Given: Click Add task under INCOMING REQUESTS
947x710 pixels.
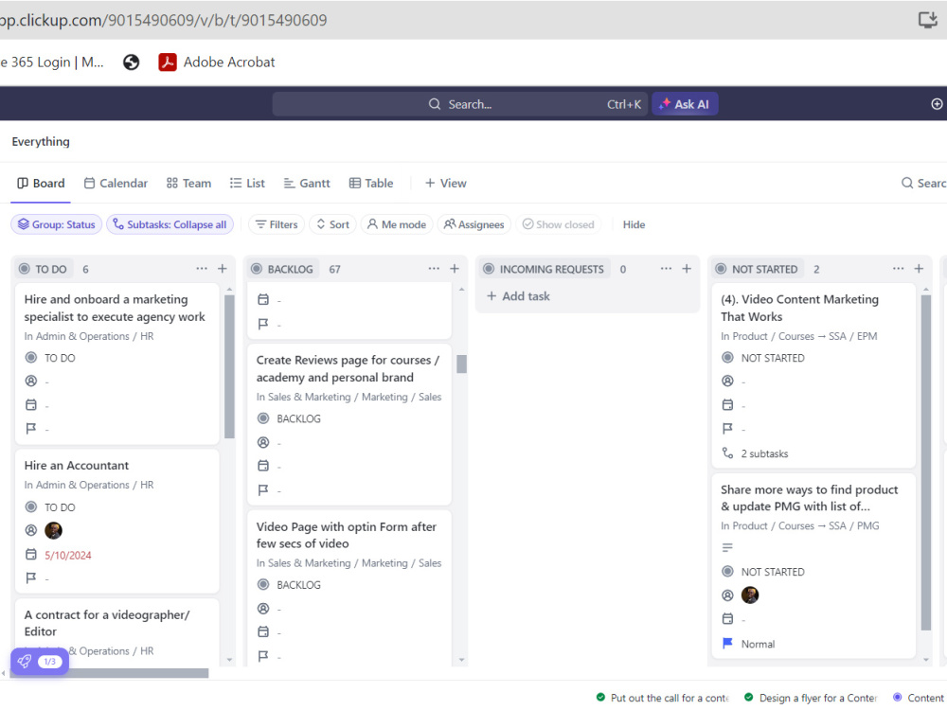Looking at the screenshot, I should click(518, 296).
